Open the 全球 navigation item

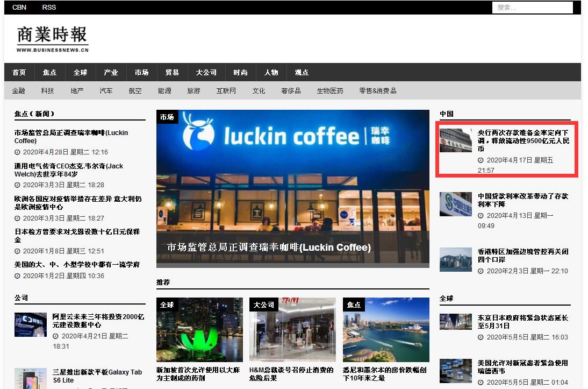80,72
